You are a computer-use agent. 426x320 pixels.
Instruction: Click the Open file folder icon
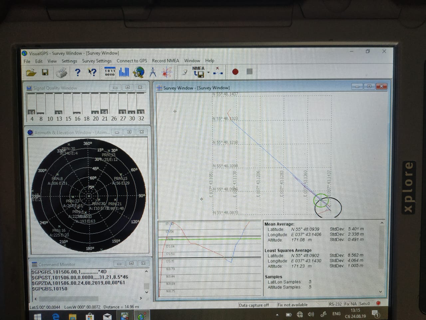coord(31,72)
